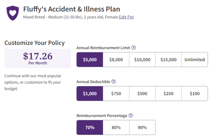Click the purple heart shield logo
Image resolution: width=213 pixels, height=140 pixels.
pyautogui.click(x=13, y=13)
